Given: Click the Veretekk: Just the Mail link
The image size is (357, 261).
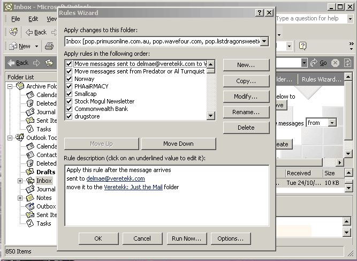Looking at the screenshot, I should 133,187.
